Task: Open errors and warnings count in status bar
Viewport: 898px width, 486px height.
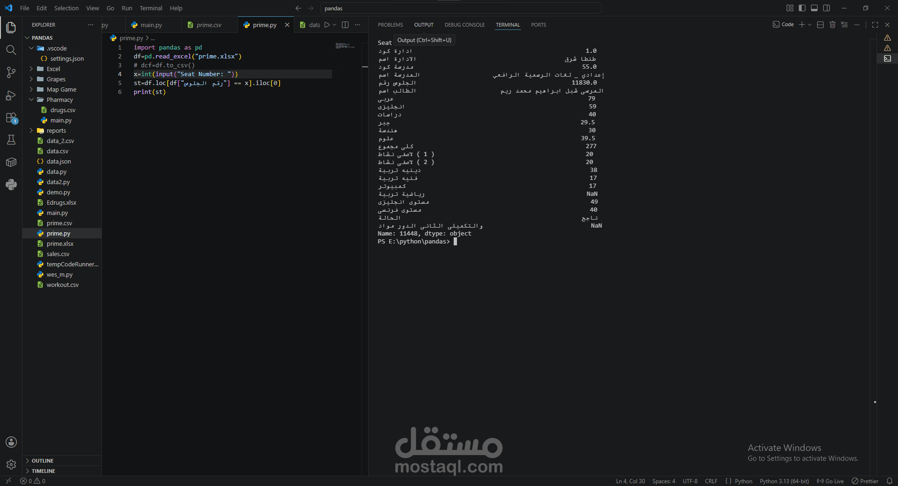Action: 33,481
